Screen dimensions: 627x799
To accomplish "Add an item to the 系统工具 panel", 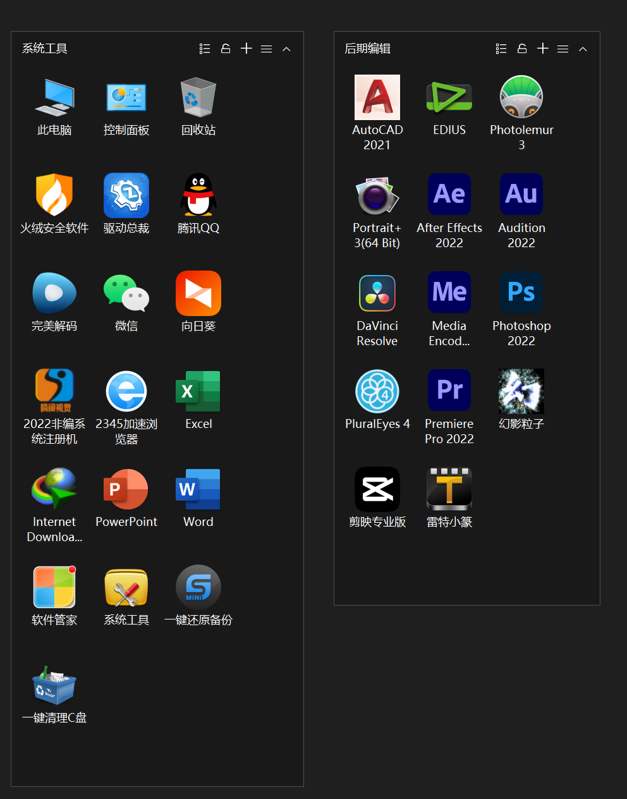I will point(247,49).
